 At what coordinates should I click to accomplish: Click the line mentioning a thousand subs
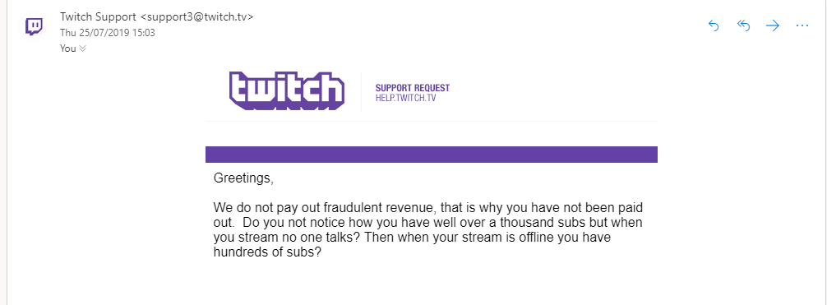[427, 222]
